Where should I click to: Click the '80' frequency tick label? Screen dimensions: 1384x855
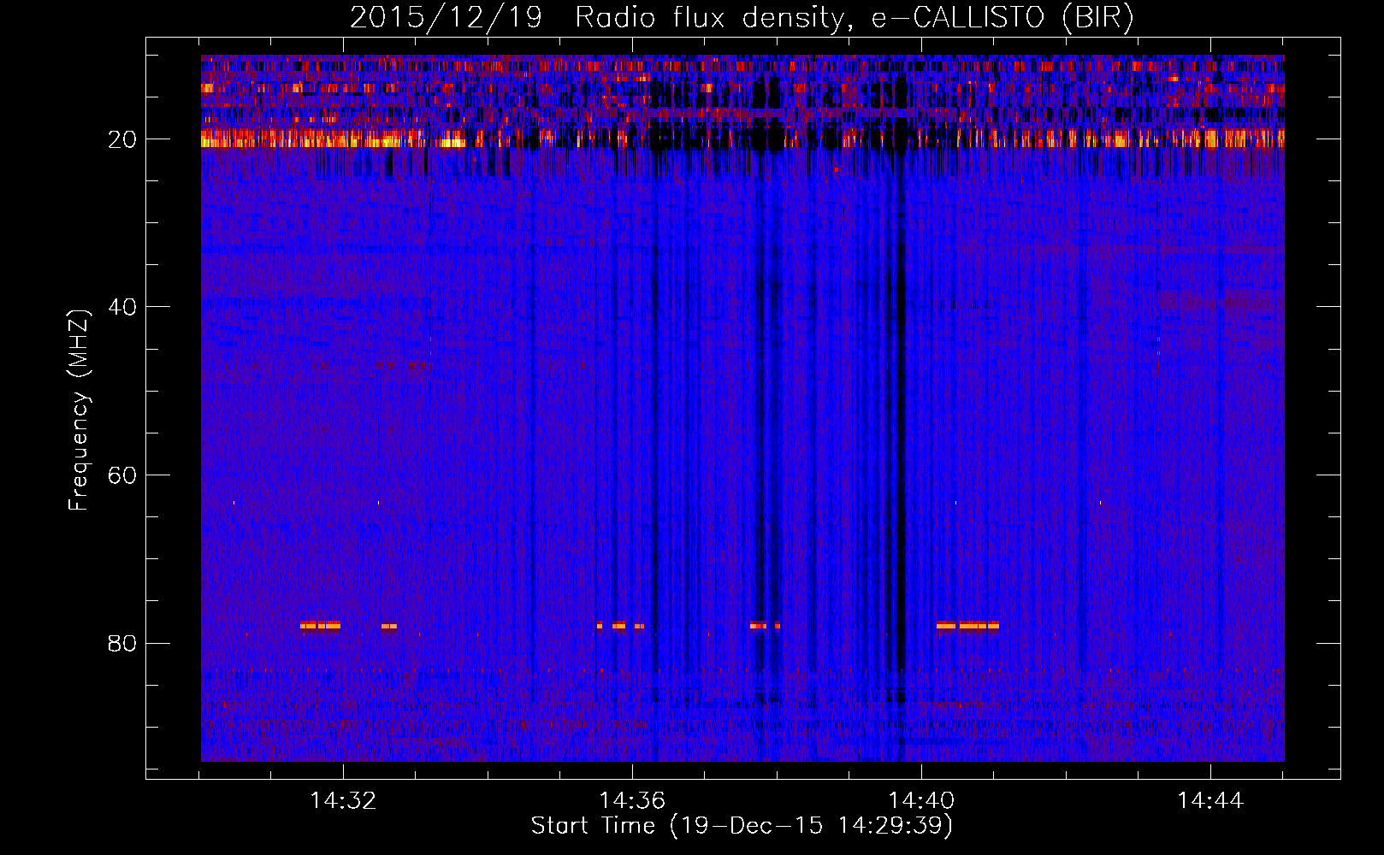(123, 643)
